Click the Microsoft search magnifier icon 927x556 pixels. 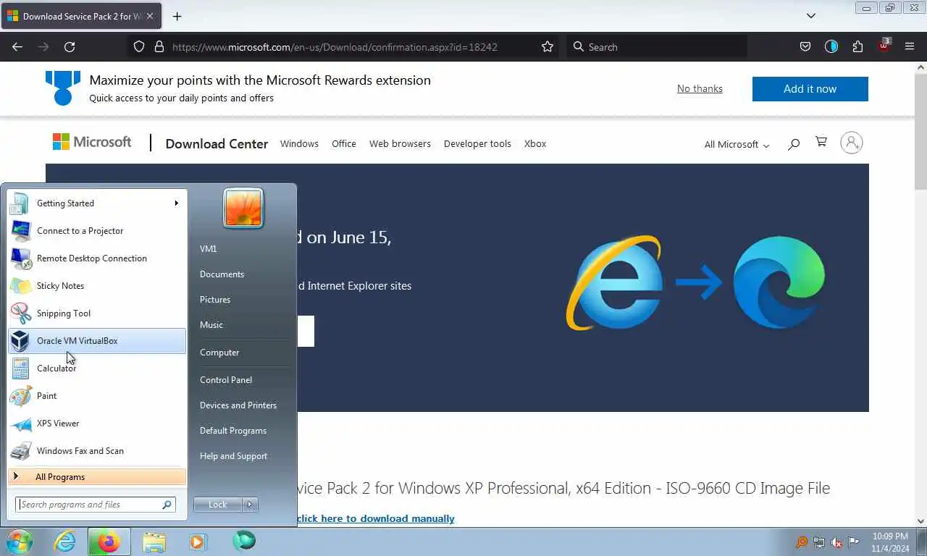(794, 143)
